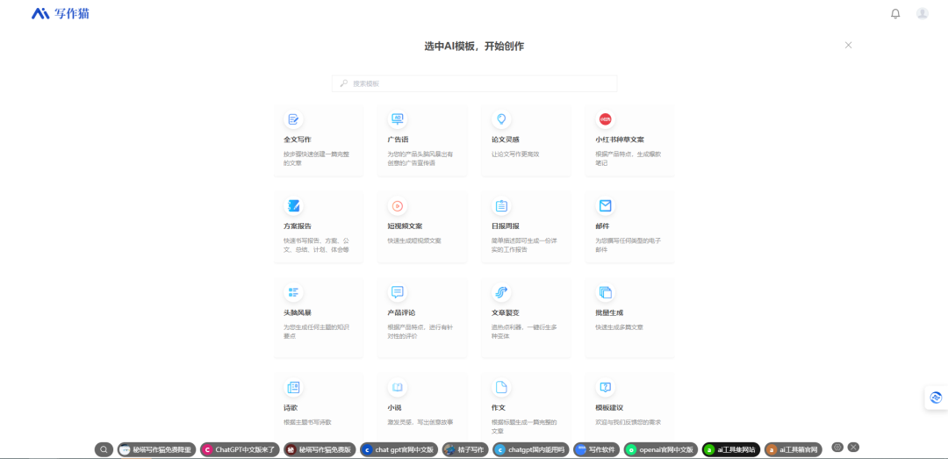948x459 pixels.
Task: Select the 诗歌 template title
Action: (291, 407)
